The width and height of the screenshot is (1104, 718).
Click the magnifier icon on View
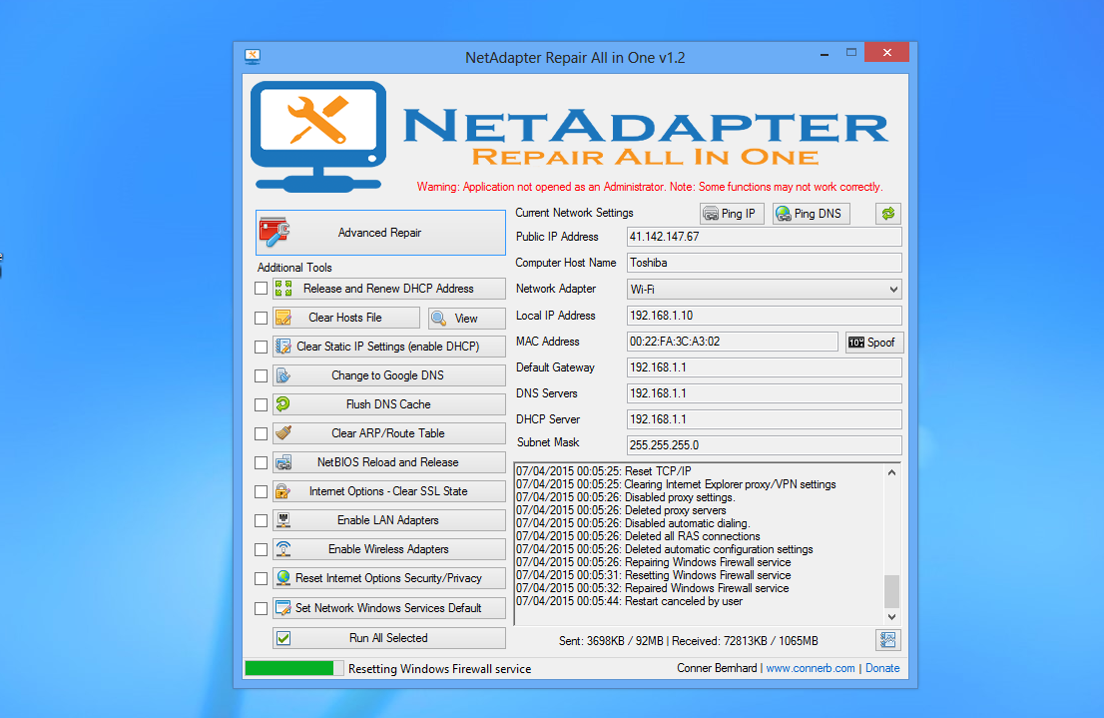point(438,318)
